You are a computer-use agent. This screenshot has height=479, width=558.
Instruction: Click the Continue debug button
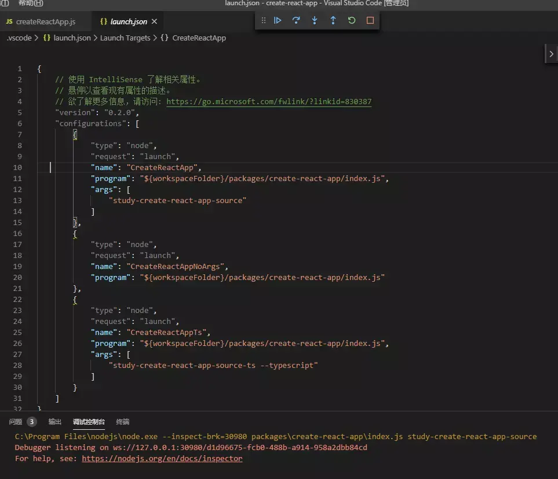[x=278, y=20]
